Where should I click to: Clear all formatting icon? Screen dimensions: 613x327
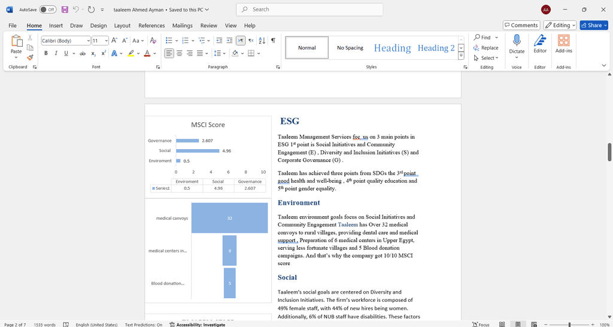click(x=153, y=40)
